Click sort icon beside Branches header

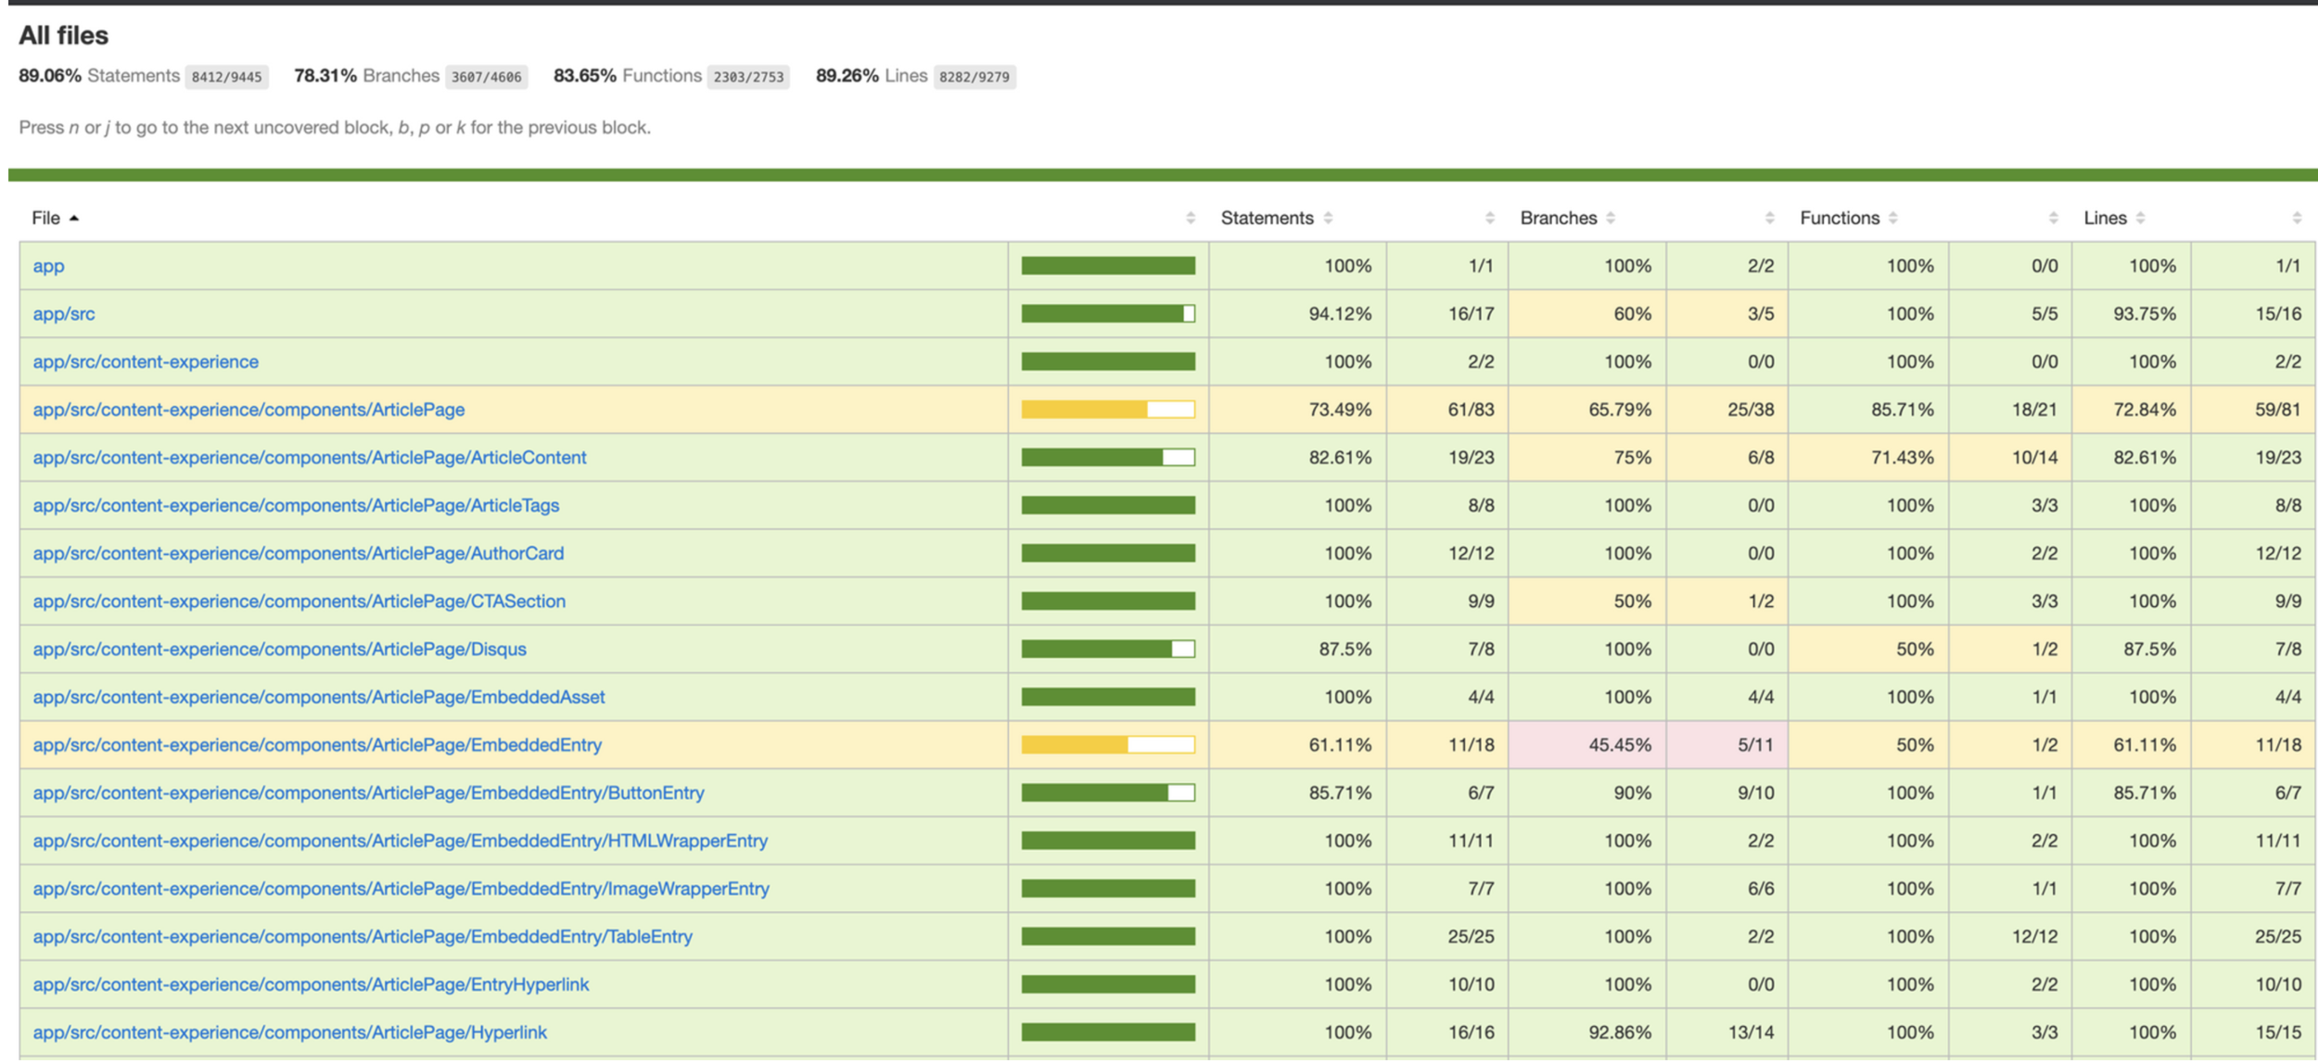[x=1611, y=219]
